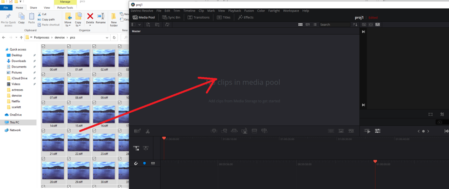The width and height of the screenshot is (449, 189).
Task: Click Copy path in Explorer ribbon
Action: coord(46,19)
